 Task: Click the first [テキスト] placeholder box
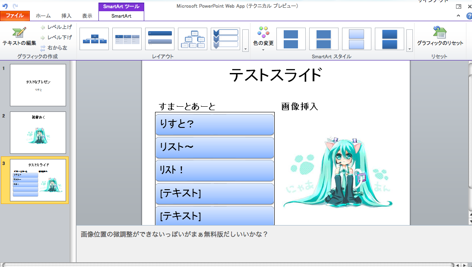215,194
